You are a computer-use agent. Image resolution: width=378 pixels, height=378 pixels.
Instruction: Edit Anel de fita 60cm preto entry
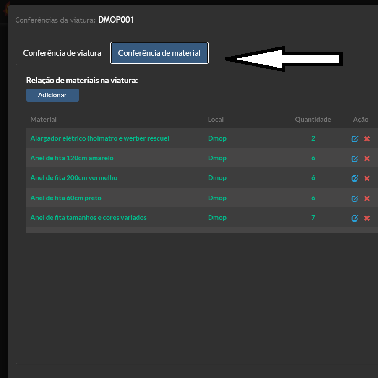click(355, 198)
